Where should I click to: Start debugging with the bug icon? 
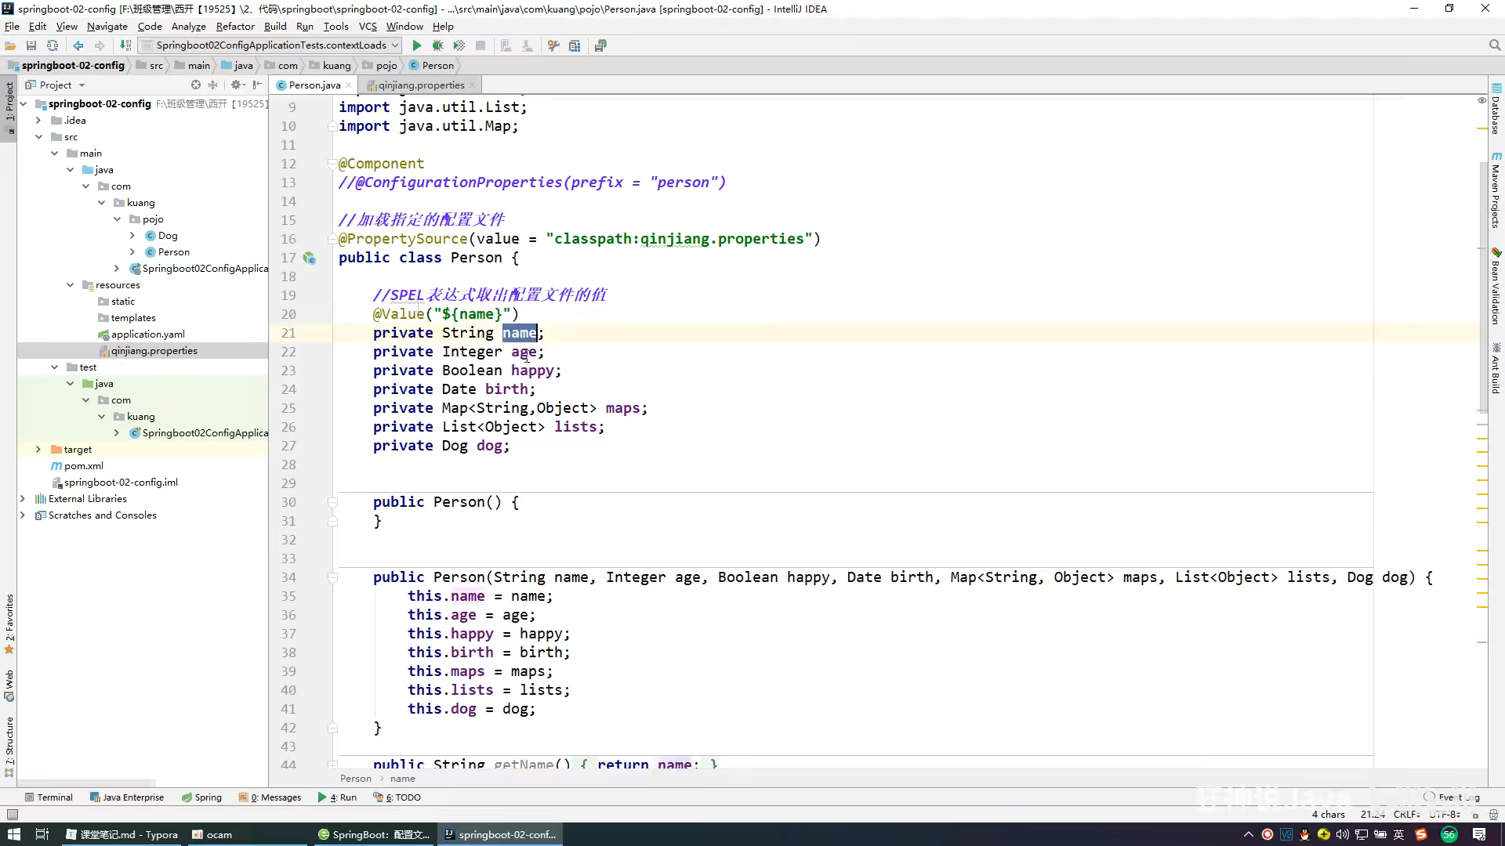click(437, 45)
